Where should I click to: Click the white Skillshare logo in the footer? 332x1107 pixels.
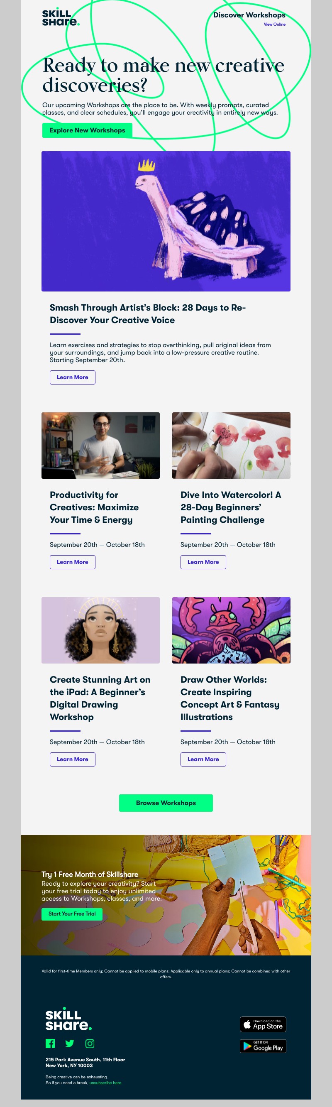68,1020
